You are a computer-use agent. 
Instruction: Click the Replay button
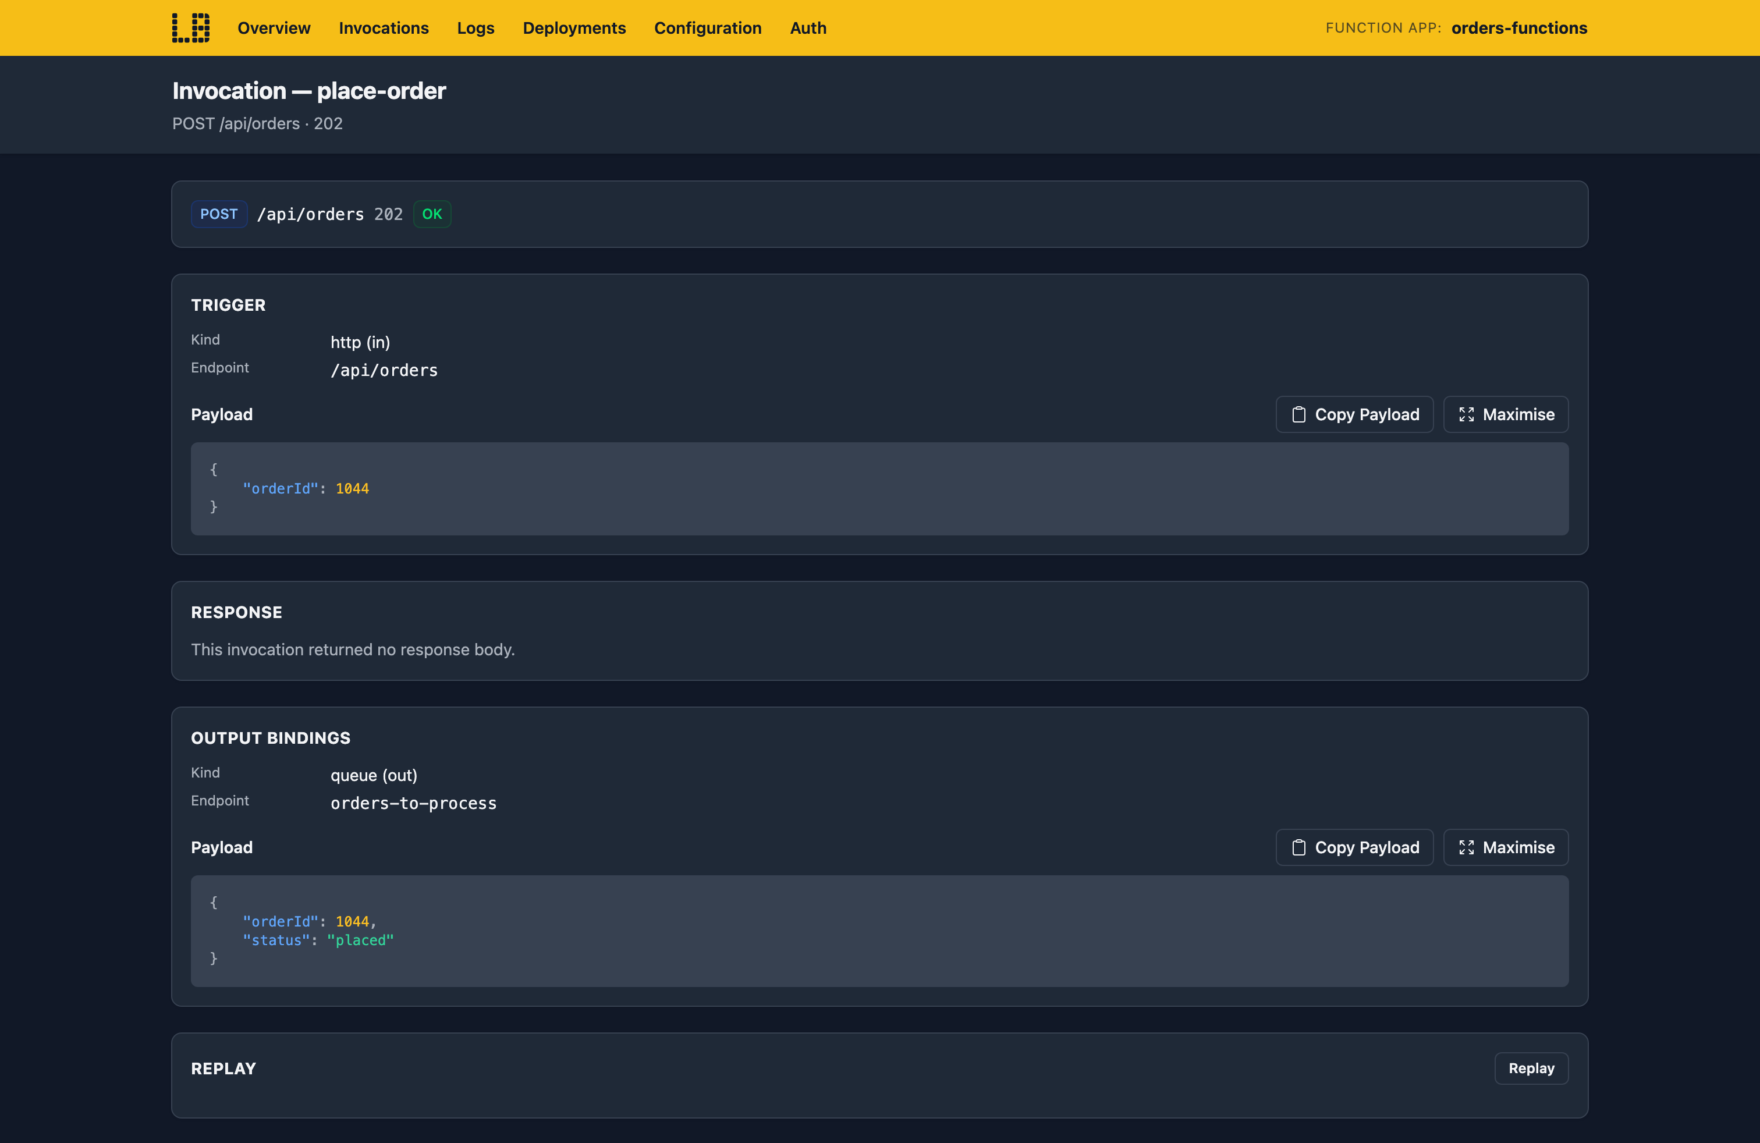(1531, 1069)
